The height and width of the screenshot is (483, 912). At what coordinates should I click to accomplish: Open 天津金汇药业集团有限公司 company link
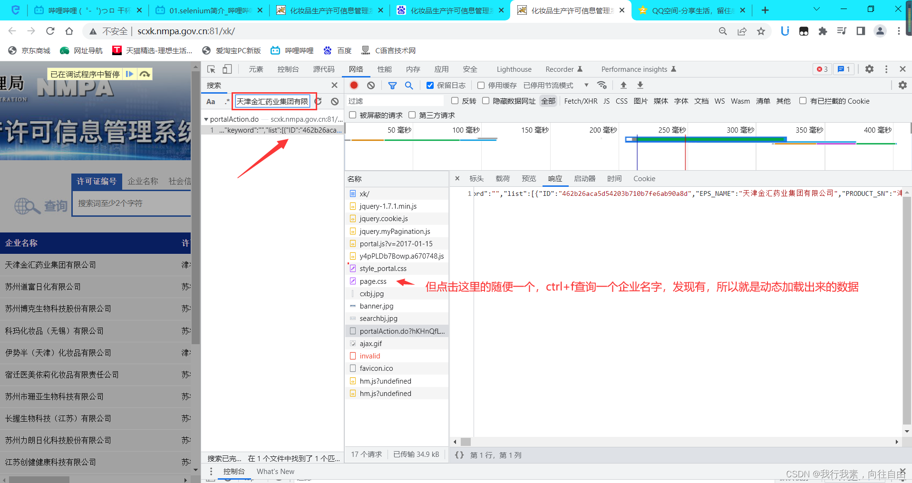pos(50,265)
